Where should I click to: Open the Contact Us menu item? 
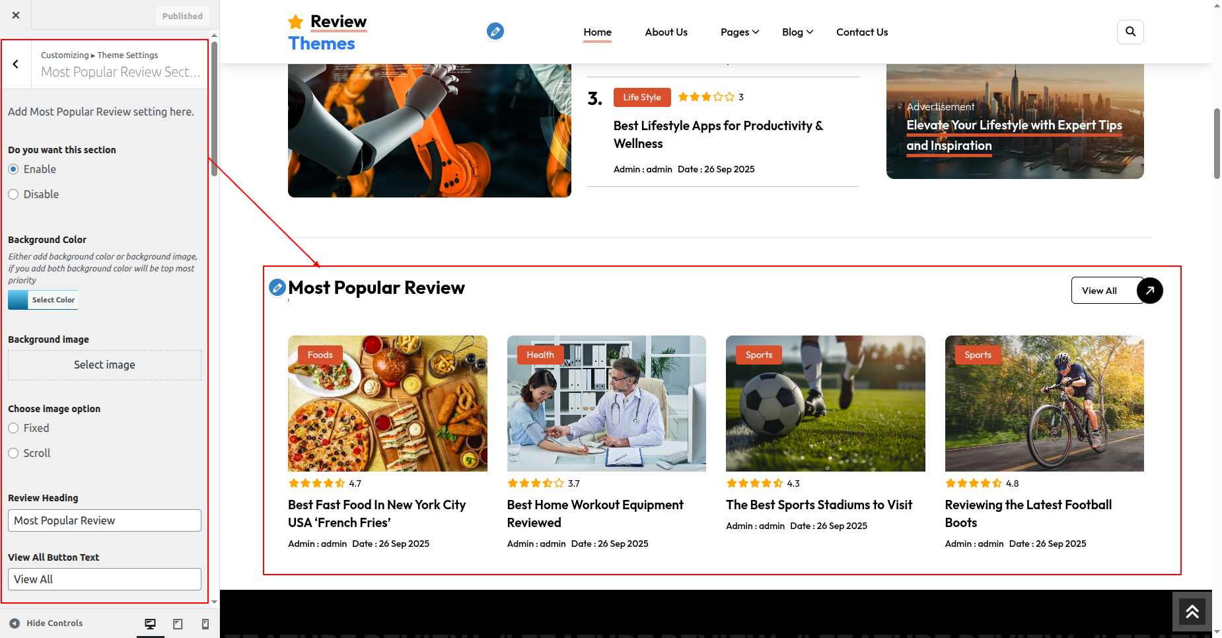[861, 32]
